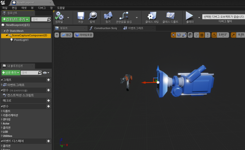The image size is (245, 150).
Task: Open the 파일 (File) menu
Action: click(5, 8)
